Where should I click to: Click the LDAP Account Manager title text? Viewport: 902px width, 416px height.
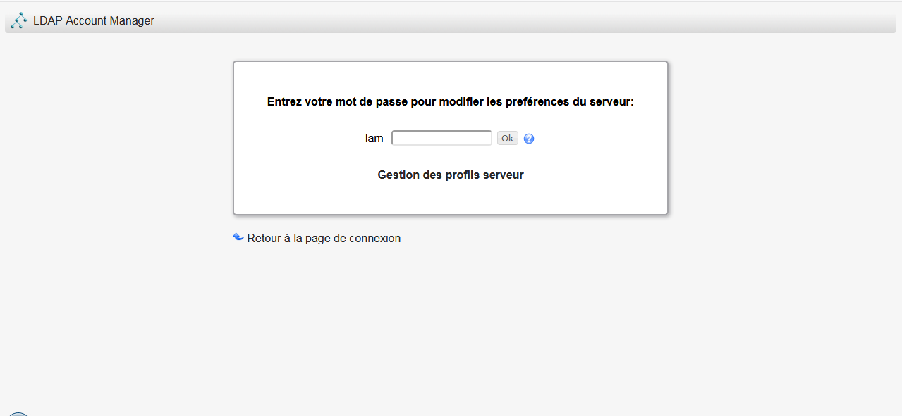[94, 20]
